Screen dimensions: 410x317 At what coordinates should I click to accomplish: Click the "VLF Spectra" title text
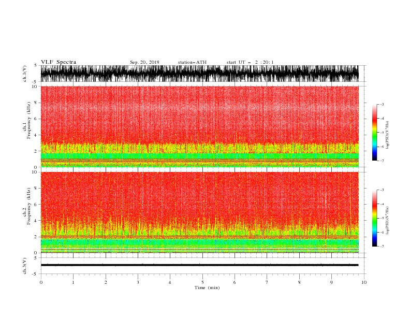coord(58,62)
